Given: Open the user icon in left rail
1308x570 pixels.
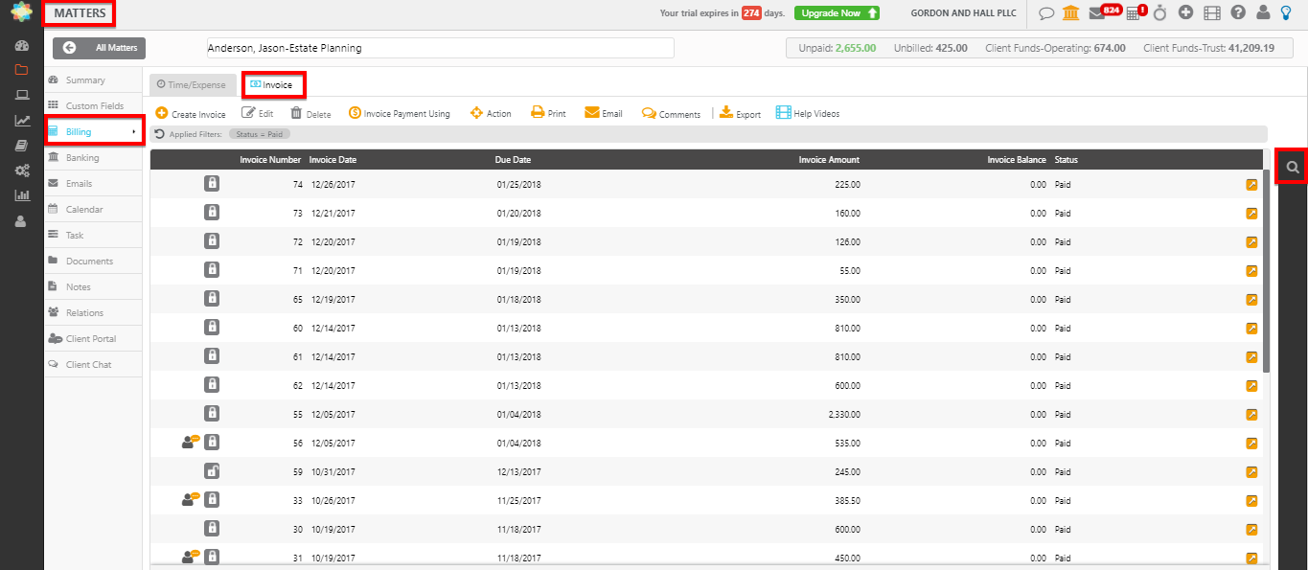Looking at the screenshot, I should (21, 220).
